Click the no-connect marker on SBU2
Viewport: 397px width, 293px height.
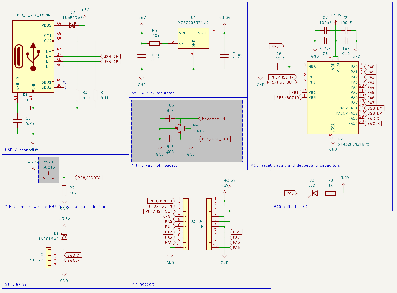64,87
